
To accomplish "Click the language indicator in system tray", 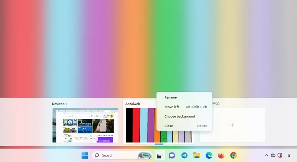I will point(289,155).
